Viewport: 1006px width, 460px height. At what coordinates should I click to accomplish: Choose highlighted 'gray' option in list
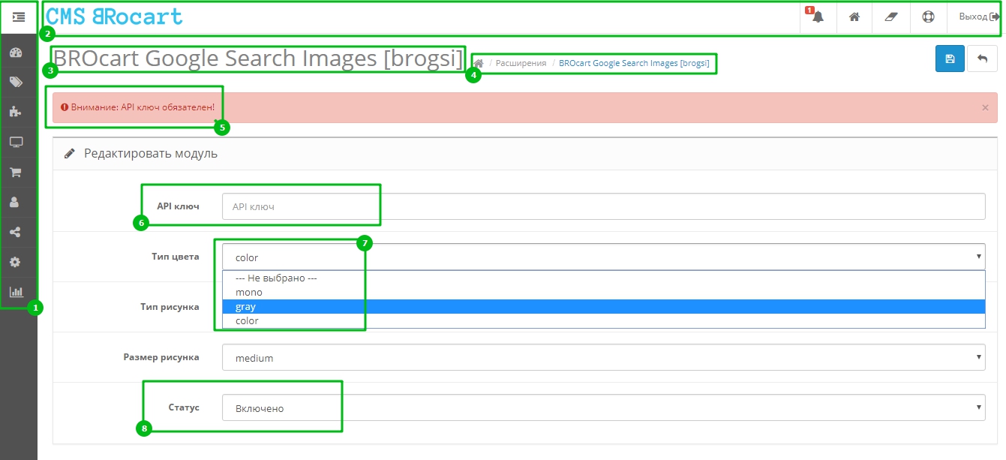click(x=603, y=306)
